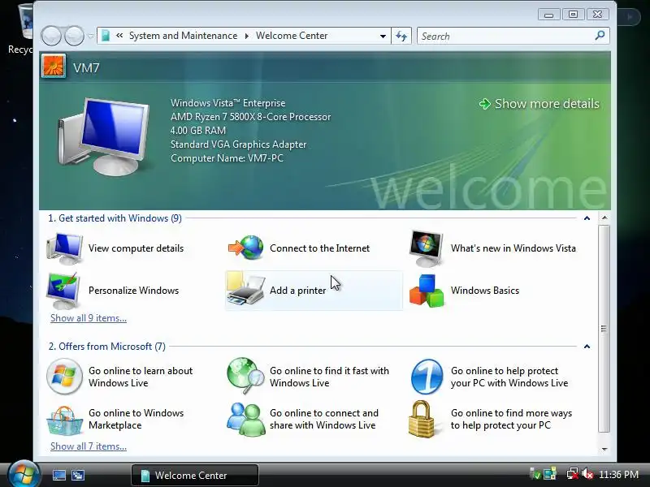Screen dimensions: 650x487
Task: Click the 1. Get started with Windows heading
Action: (115, 218)
